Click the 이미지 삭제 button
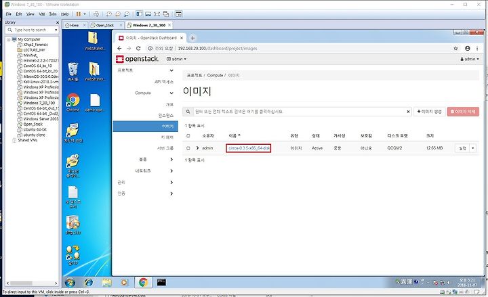 point(463,112)
